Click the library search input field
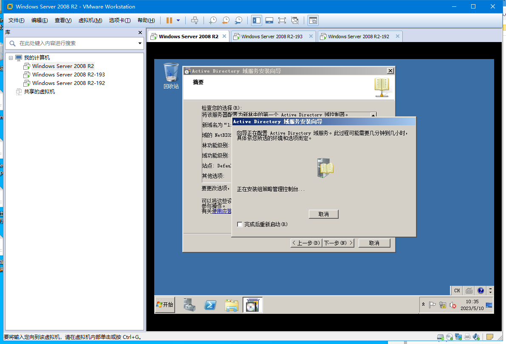Screen dimensions: 506x344 (74, 43)
